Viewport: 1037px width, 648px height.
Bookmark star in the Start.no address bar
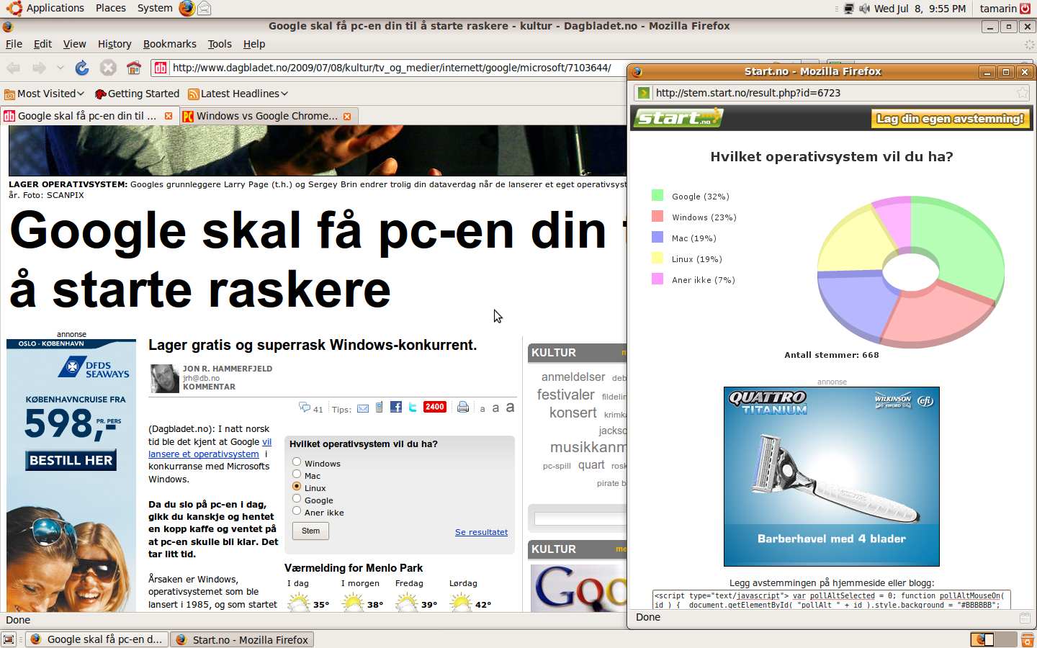click(x=1023, y=93)
